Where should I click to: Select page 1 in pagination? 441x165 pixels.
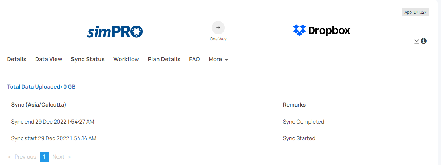pyautogui.click(x=44, y=157)
